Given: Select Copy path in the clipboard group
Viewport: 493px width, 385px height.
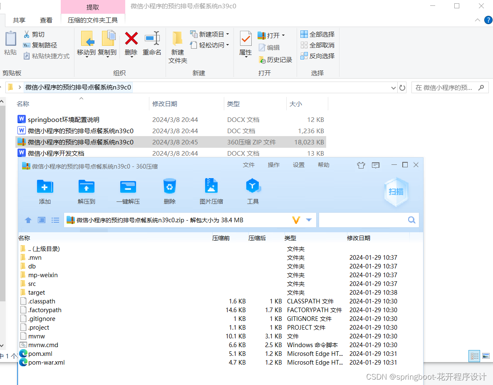Looking at the screenshot, I should point(40,45).
